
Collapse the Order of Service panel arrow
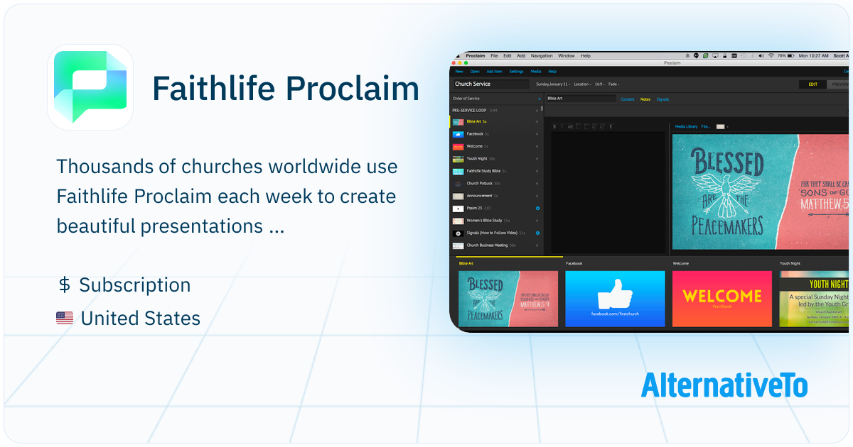(x=539, y=99)
